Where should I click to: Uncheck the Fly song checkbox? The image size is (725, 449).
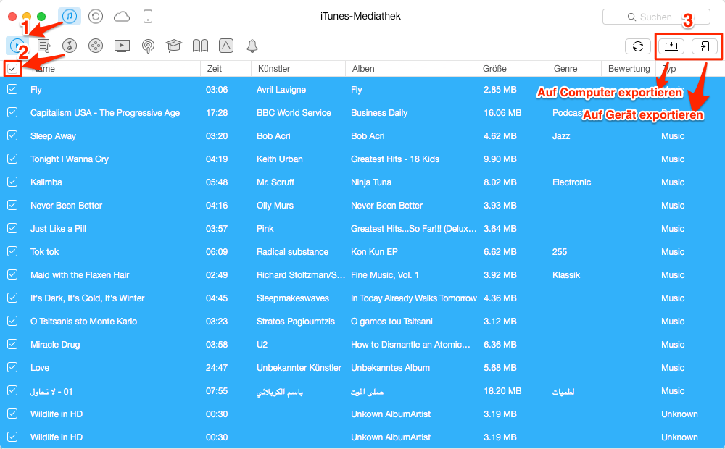(x=12, y=89)
